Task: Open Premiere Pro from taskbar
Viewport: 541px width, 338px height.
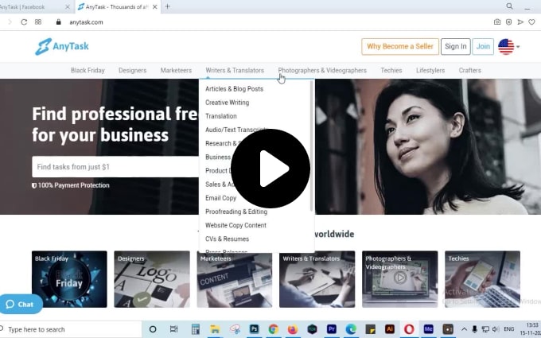Action: point(332,329)
